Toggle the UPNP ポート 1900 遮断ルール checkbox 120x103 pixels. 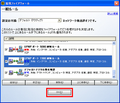(x=6, y=61)
